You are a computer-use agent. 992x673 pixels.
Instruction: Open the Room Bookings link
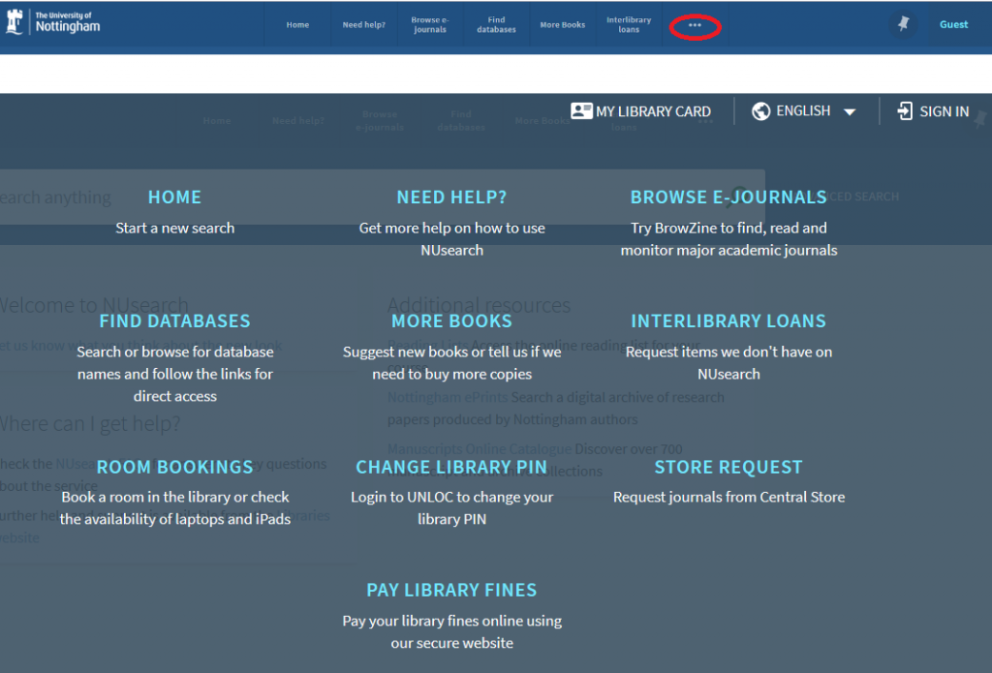(174, 467)
